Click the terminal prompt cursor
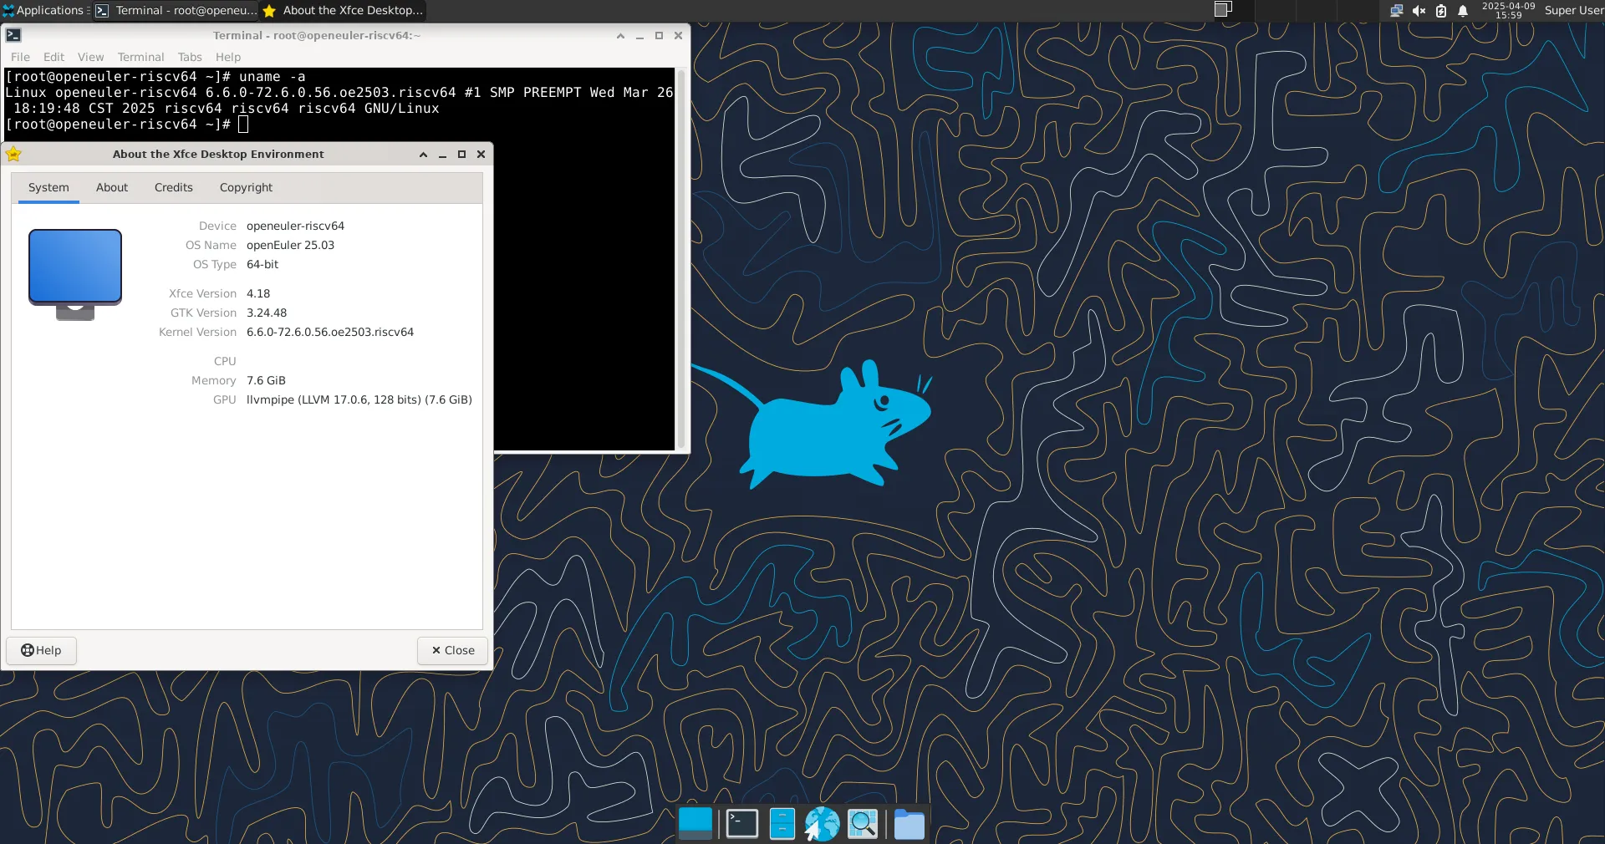 click(x=243, y=125)
